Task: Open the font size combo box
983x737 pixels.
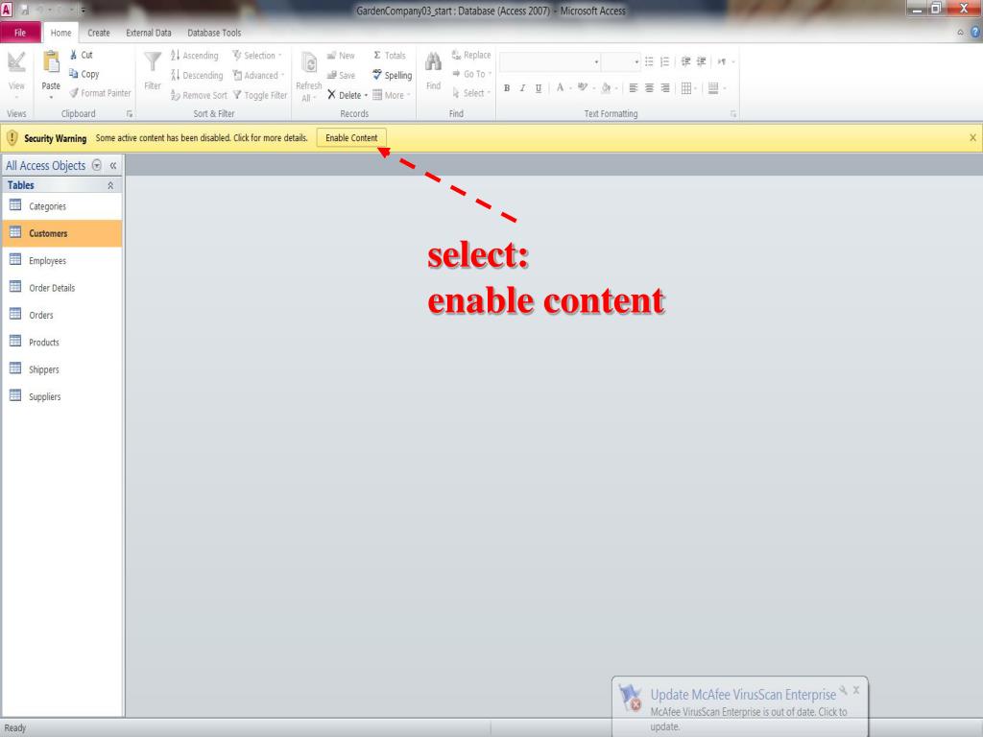Action: 621,62
